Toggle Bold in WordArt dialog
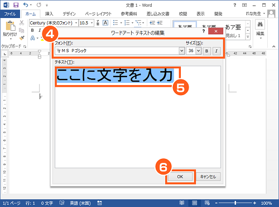The height and width of the screenshot is (207, 279). (206, 51)
